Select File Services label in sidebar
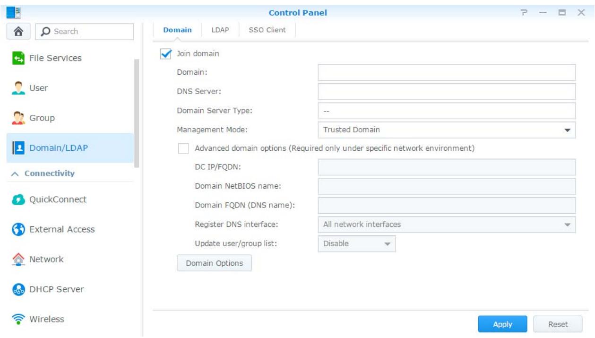The height and width of the screenshot is (338, 595). (x=56, y=58)
